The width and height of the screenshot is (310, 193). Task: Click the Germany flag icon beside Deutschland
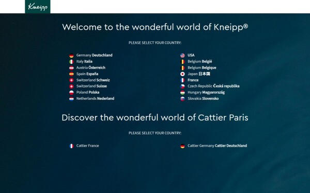71,56
